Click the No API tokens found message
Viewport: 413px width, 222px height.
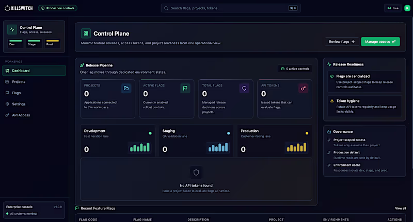click(x=196, y=185)
